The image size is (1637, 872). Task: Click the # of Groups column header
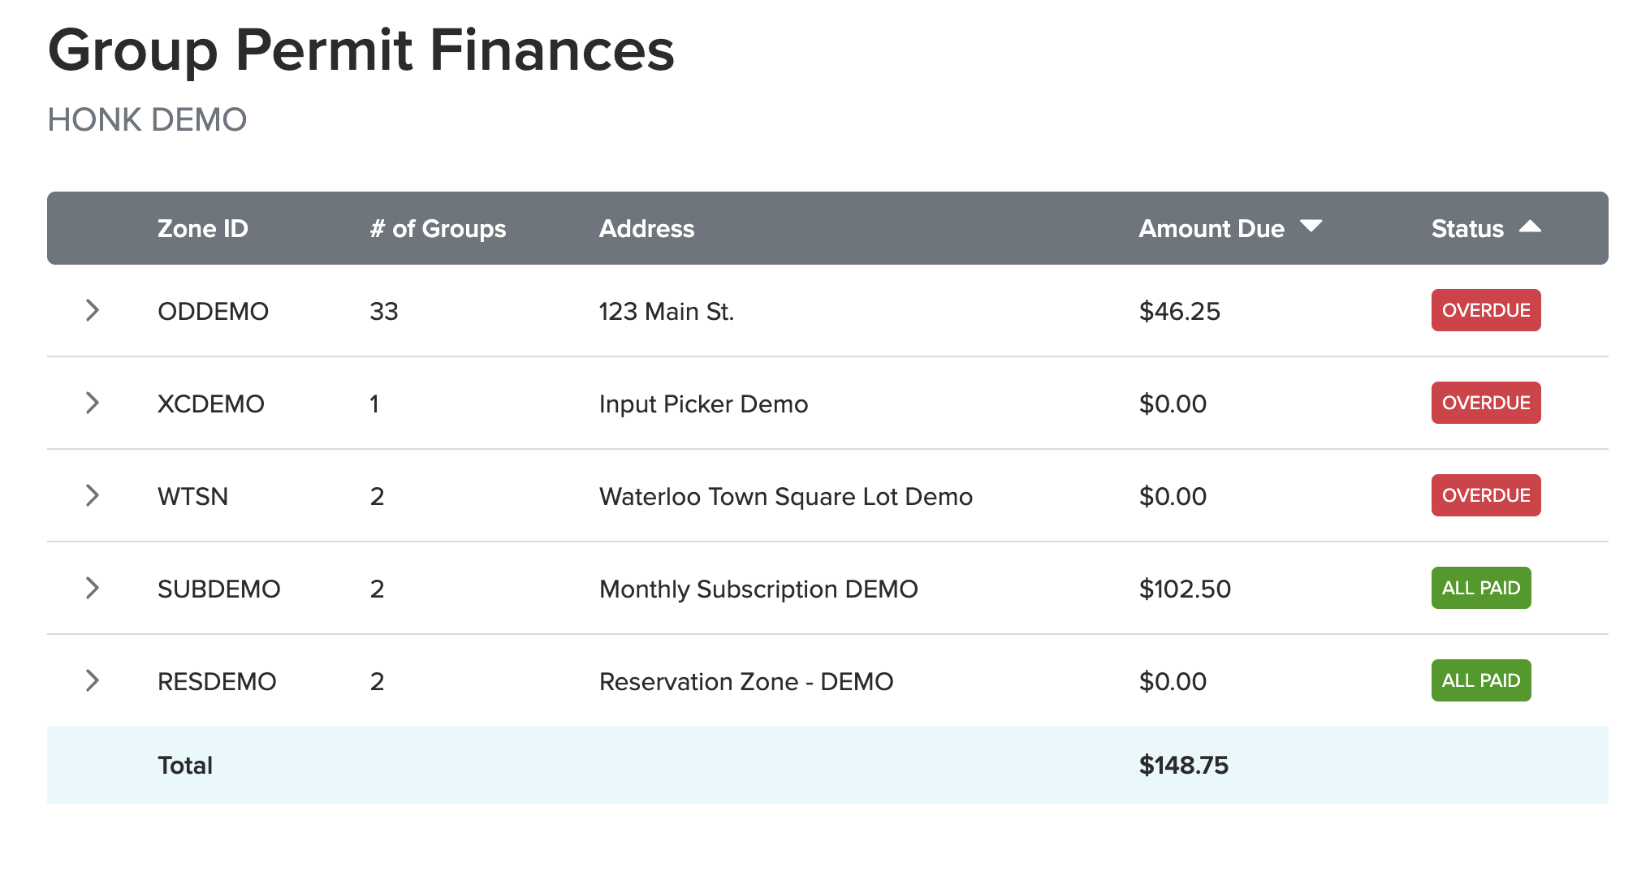tap(438, 229)
